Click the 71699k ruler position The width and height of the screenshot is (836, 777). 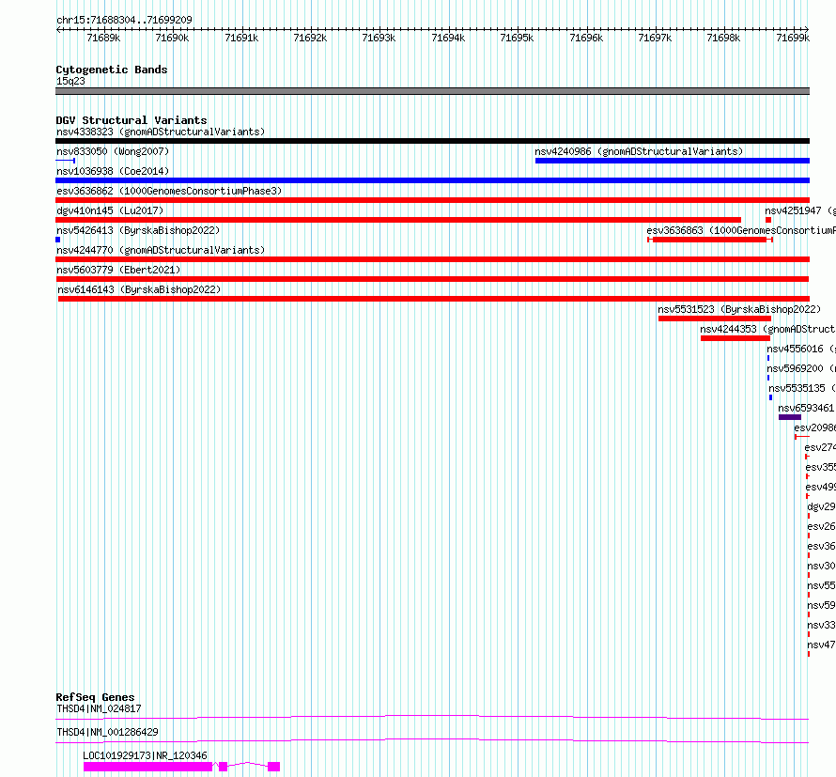793,38
